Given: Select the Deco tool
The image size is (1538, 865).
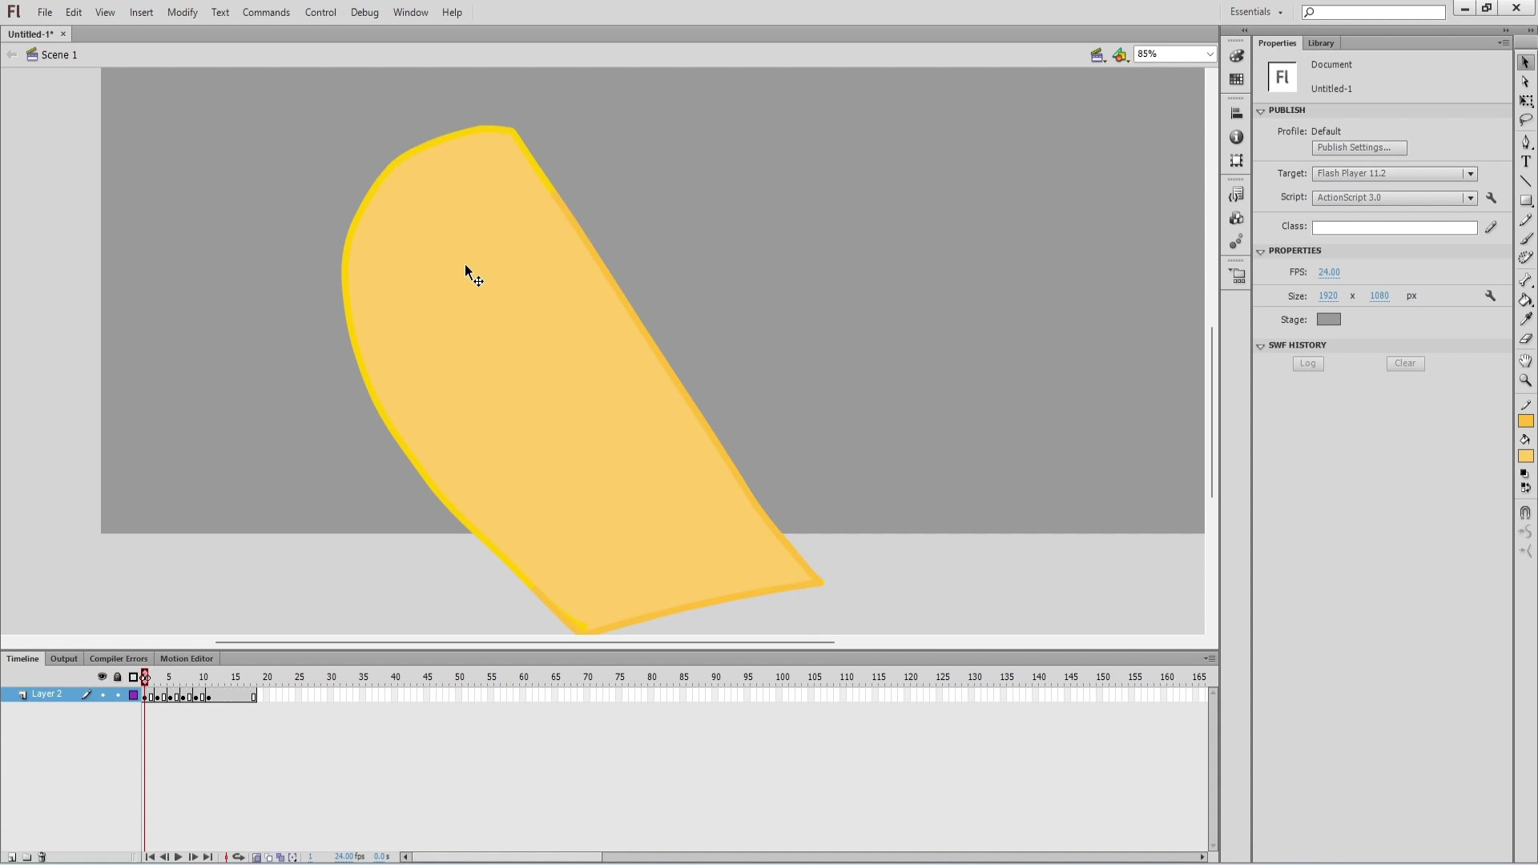Looking at the screenshot, I should point(1525,258).
